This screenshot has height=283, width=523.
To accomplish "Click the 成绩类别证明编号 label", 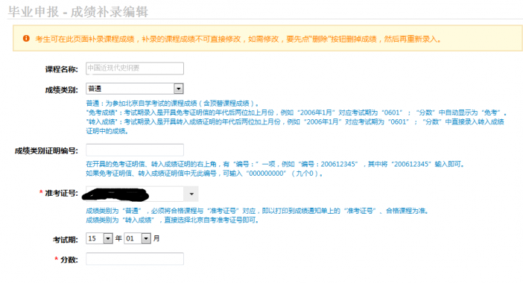I will (x=46, y=151).
